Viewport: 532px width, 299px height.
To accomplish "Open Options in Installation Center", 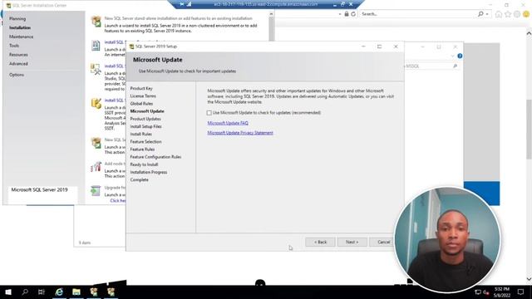I will click(17, 75).
